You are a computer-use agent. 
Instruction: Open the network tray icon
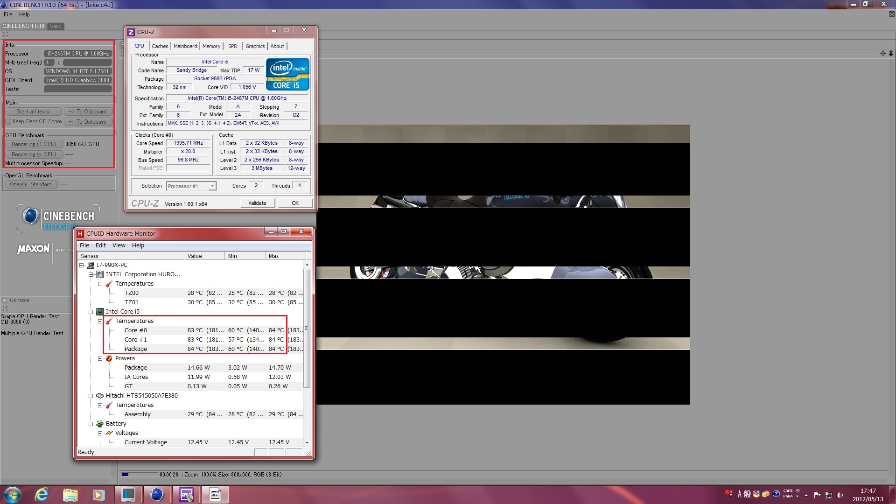coord(829,495)
